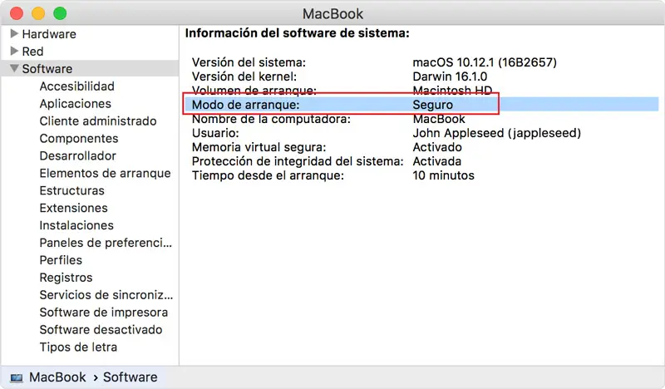Select the Desarrollador entry

tap(77, 156)
